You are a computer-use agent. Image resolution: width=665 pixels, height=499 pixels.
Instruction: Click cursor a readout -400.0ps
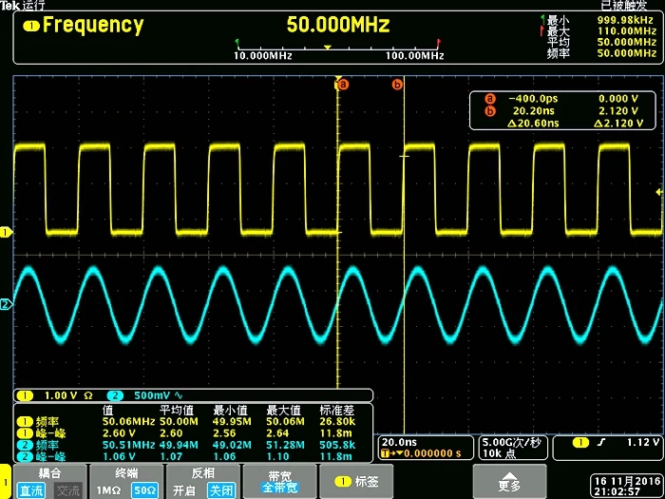tap(533, 99)
